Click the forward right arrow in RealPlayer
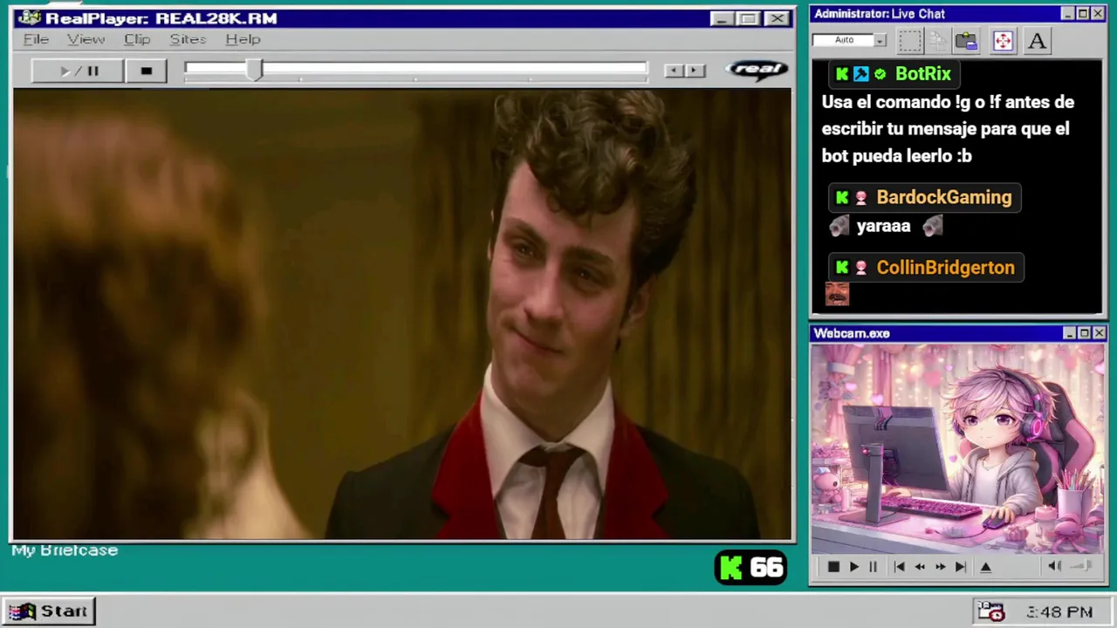1117x628 pixels. [695, 71]
